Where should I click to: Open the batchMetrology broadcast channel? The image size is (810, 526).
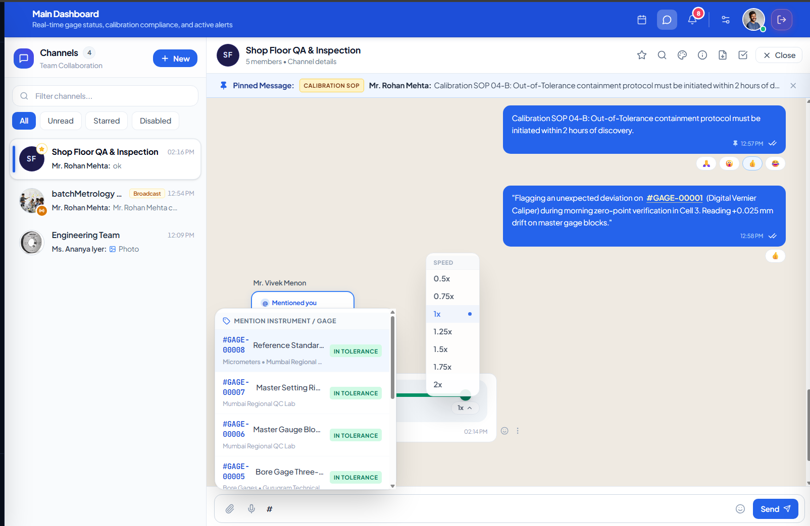click(106, 201)
